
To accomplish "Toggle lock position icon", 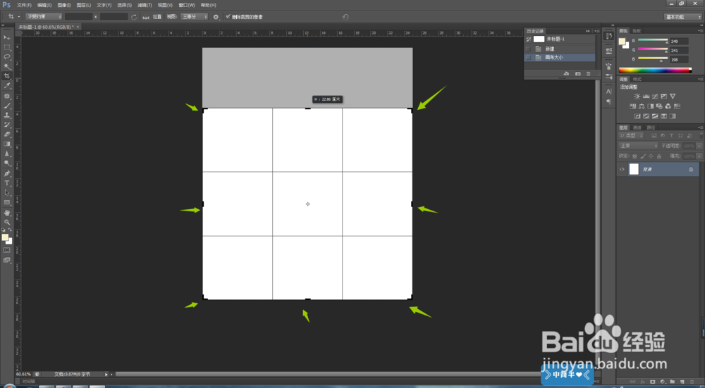I will pyautogui.click(x=651, y=156).
